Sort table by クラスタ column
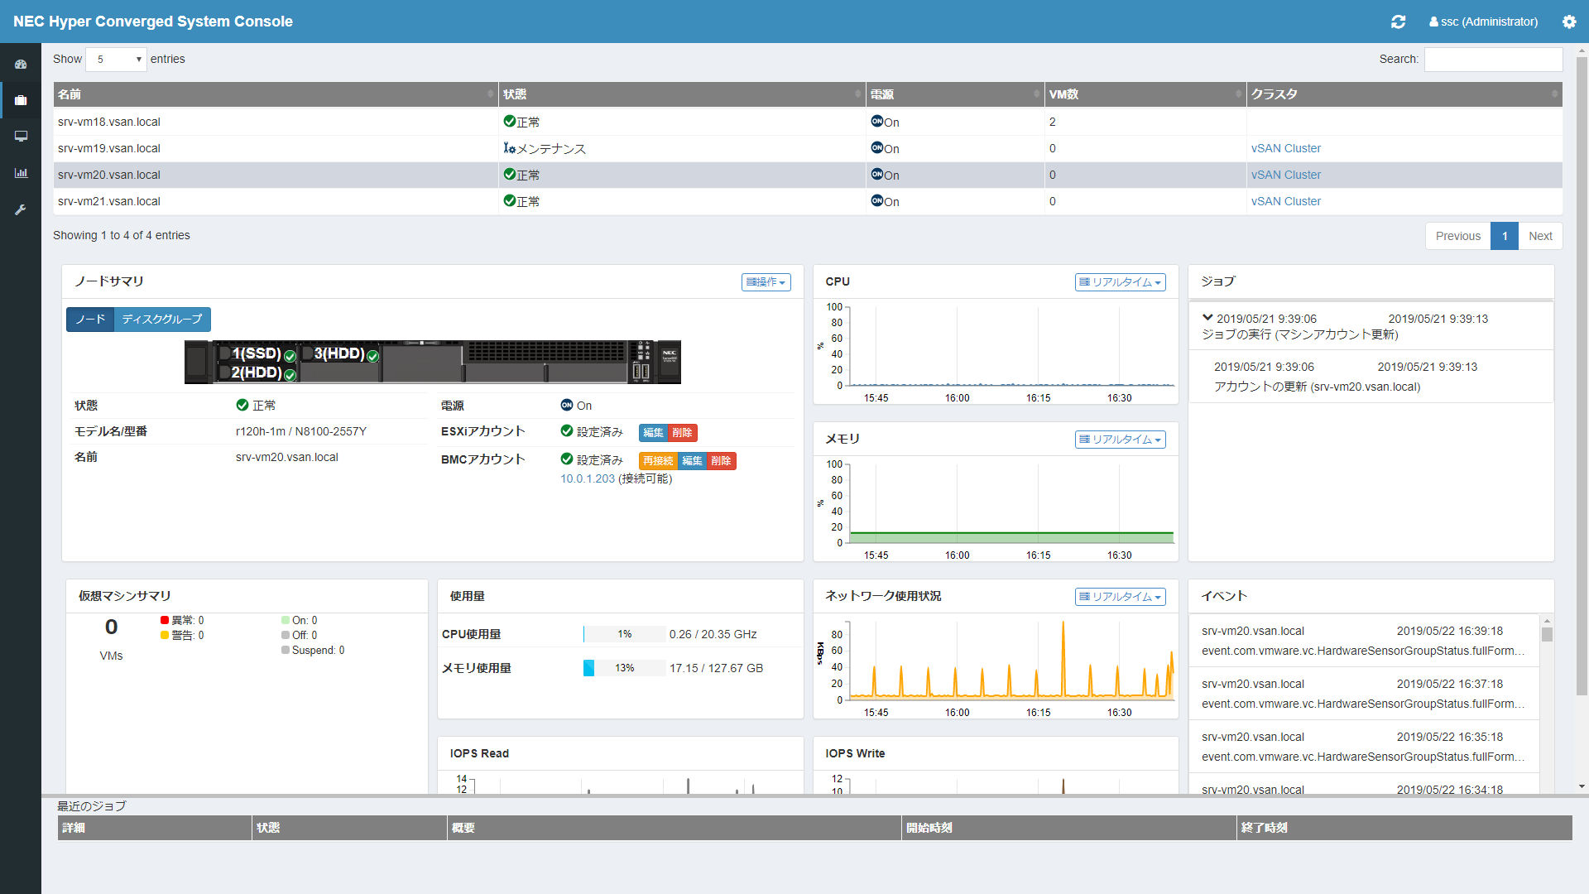Screen dimensions: 1589x894 tap(1404, 94)
